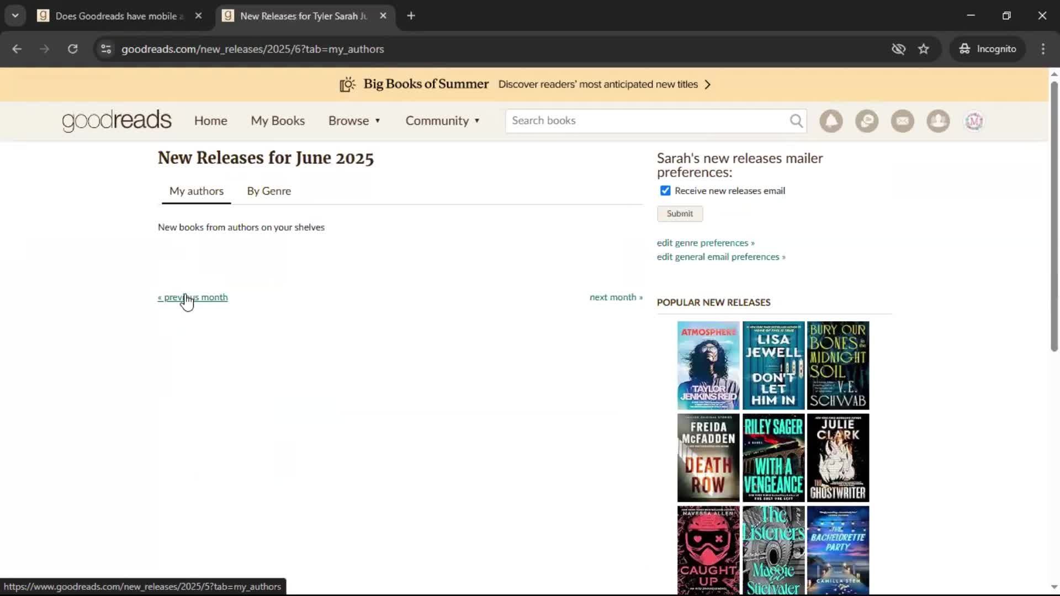Expand the Community dropdown menu

point(443,121)
